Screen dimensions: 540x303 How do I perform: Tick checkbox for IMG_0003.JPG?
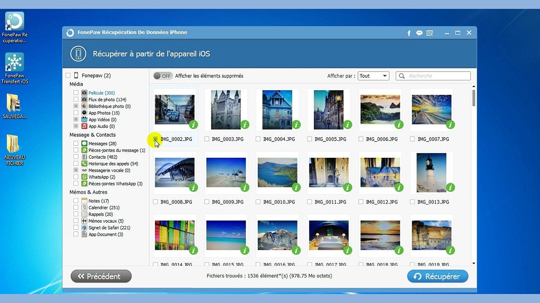pyautogui.click(x=207, y=139)
